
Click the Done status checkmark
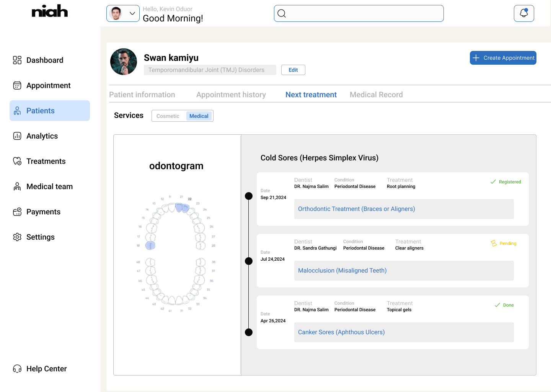[x=497, y=305]
